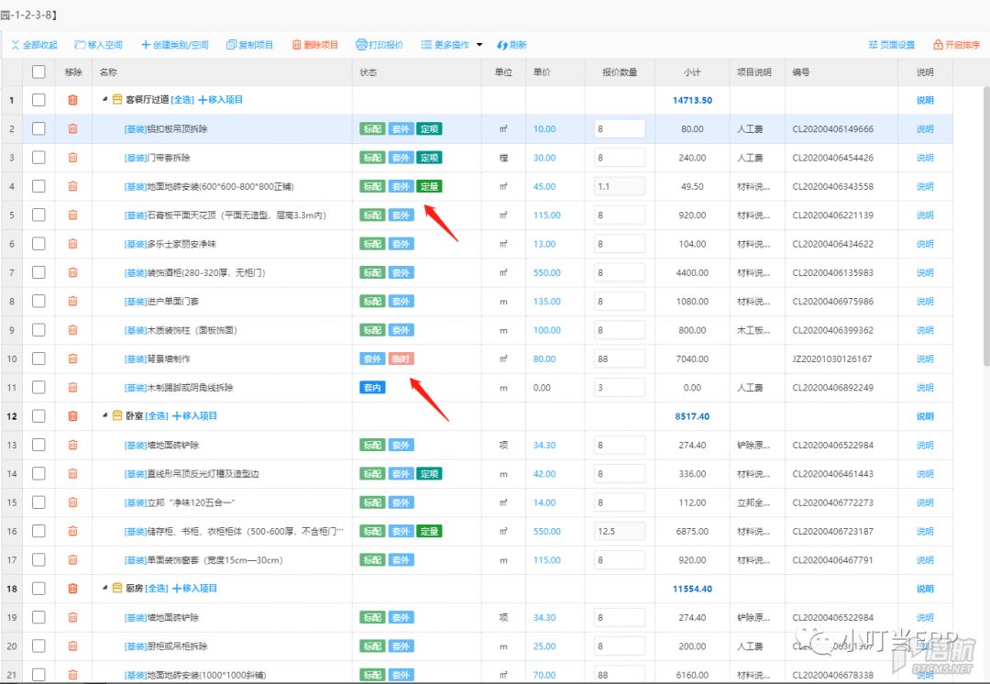The height and width of the screenshot is (684, 990).
Task: Collapse the 客餐厅过道 category group
Action: pos(104,100)
